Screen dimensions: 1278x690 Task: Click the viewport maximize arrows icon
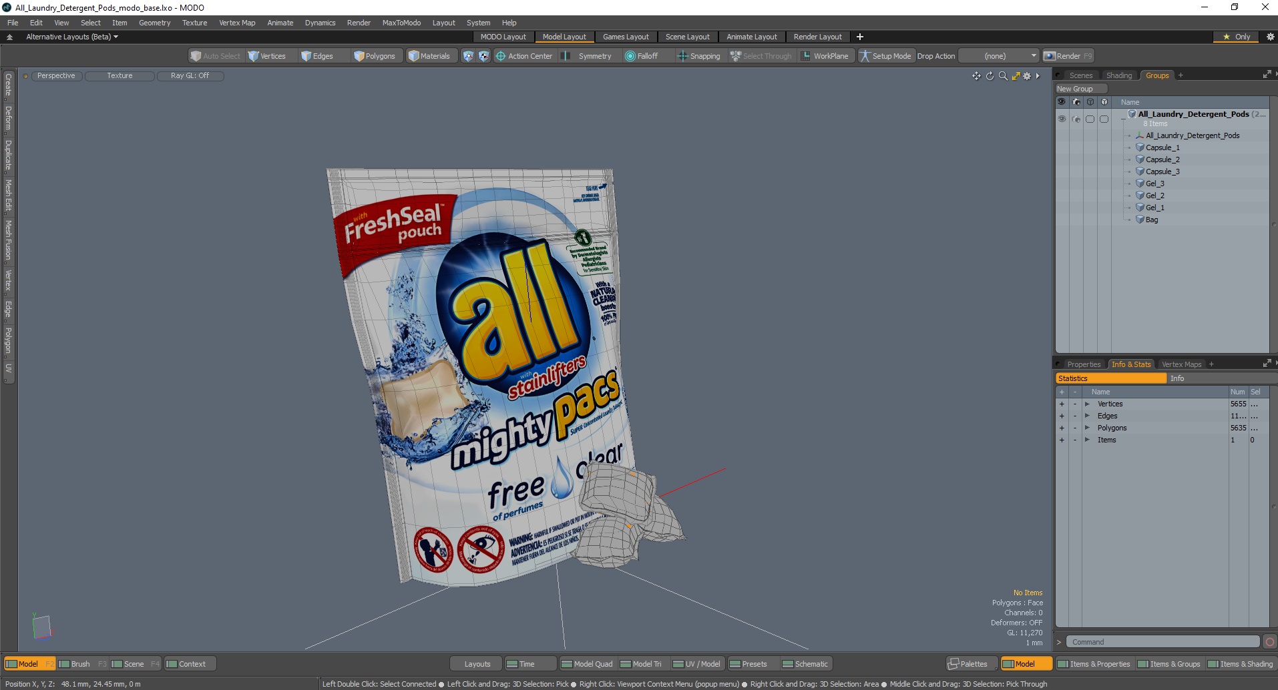pyautogui.click(x=1016, y=76)
